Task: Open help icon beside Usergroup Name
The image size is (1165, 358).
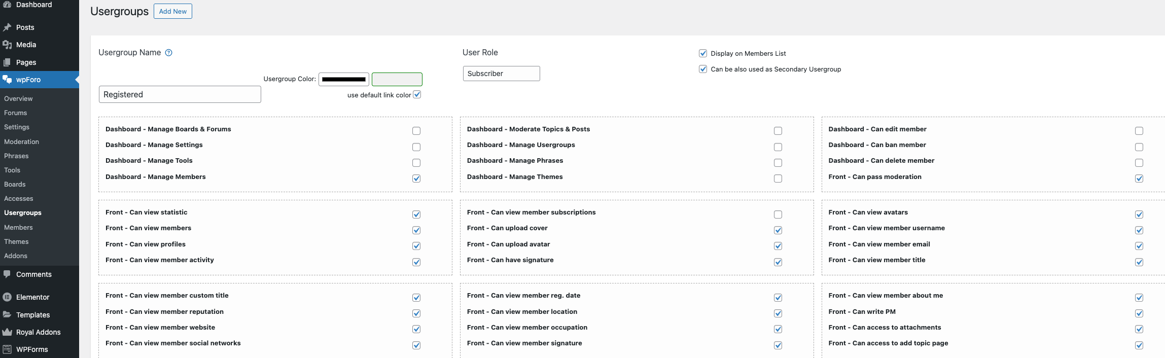Action: [169, 53]
